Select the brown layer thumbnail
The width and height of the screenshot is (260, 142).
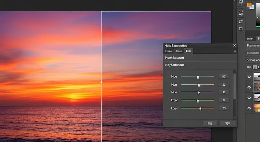[x=257, y=87]
